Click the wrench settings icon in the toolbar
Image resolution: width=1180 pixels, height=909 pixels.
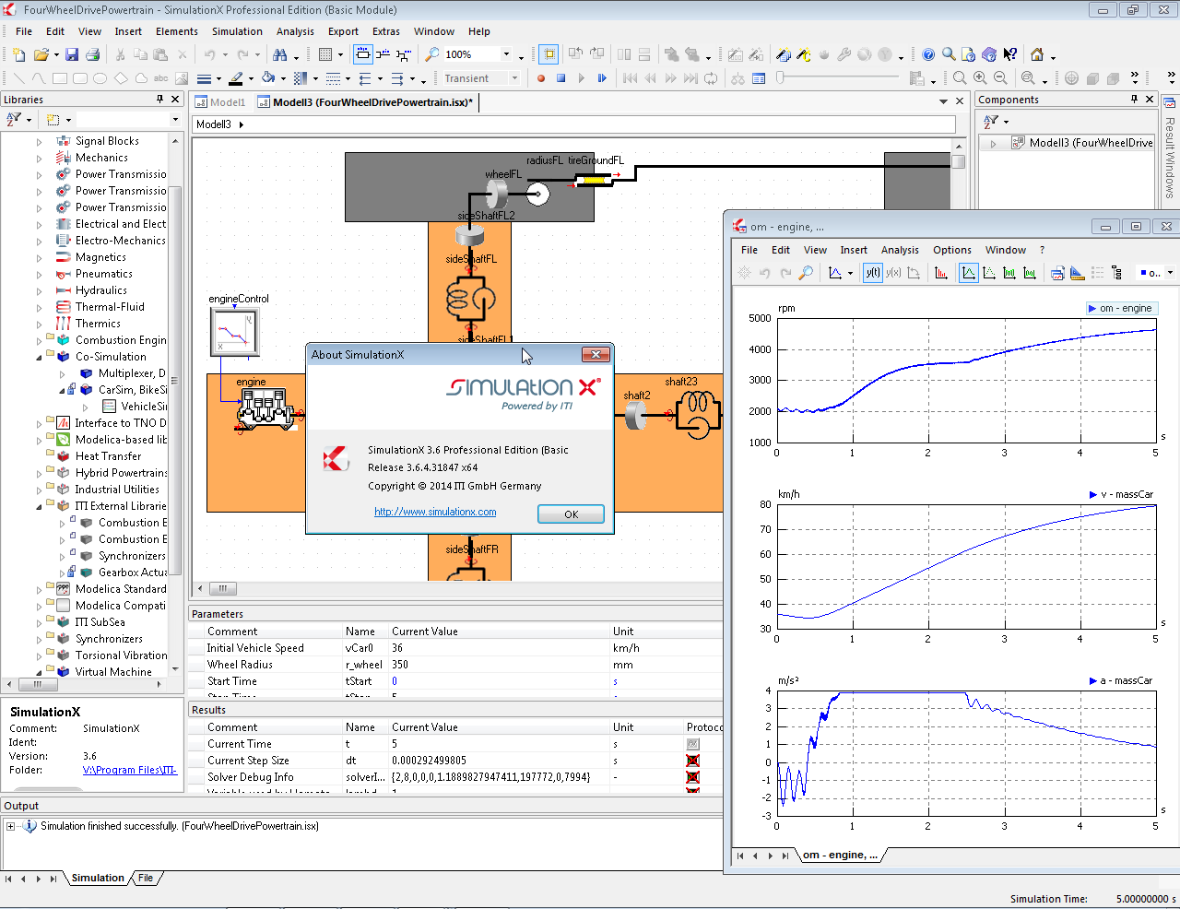[844, 54]
